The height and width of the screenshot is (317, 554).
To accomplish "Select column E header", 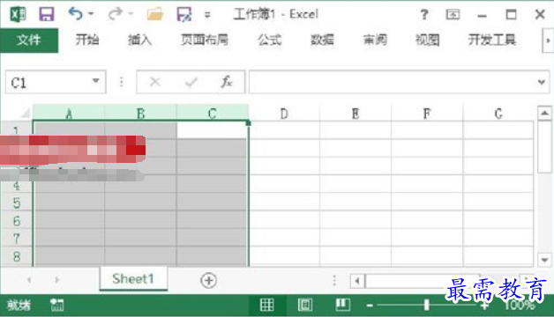I will pos(356,113).
